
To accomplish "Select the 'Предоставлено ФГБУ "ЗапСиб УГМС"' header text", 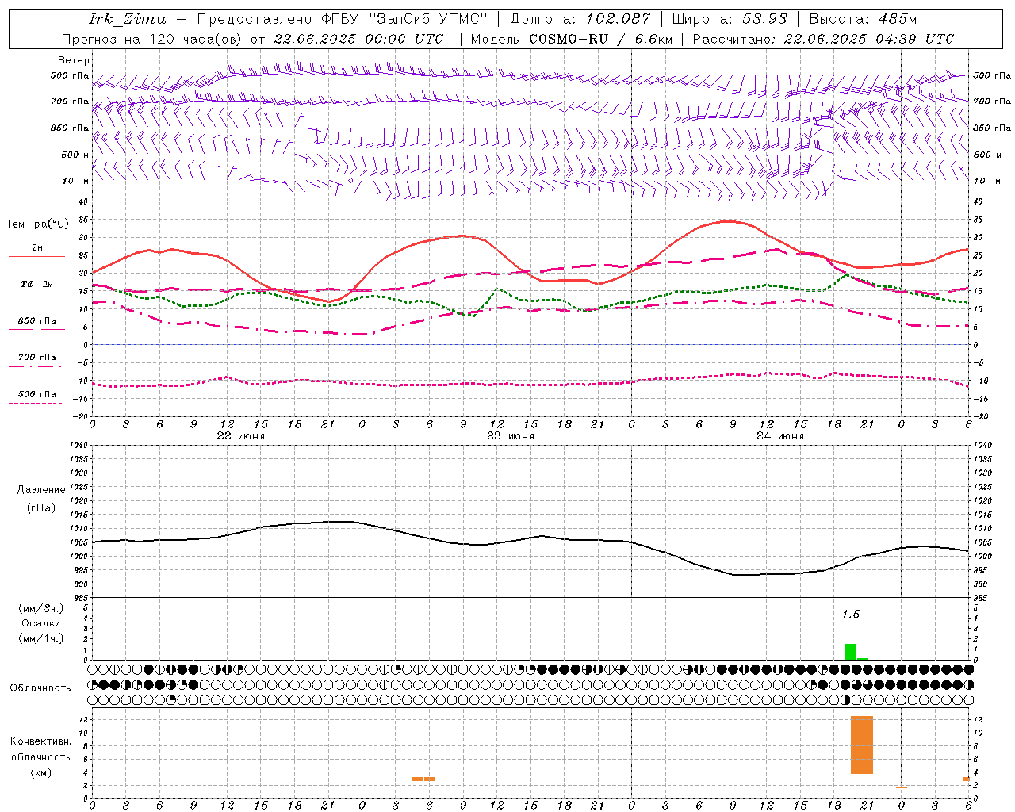I will click(x=342, y=19).
